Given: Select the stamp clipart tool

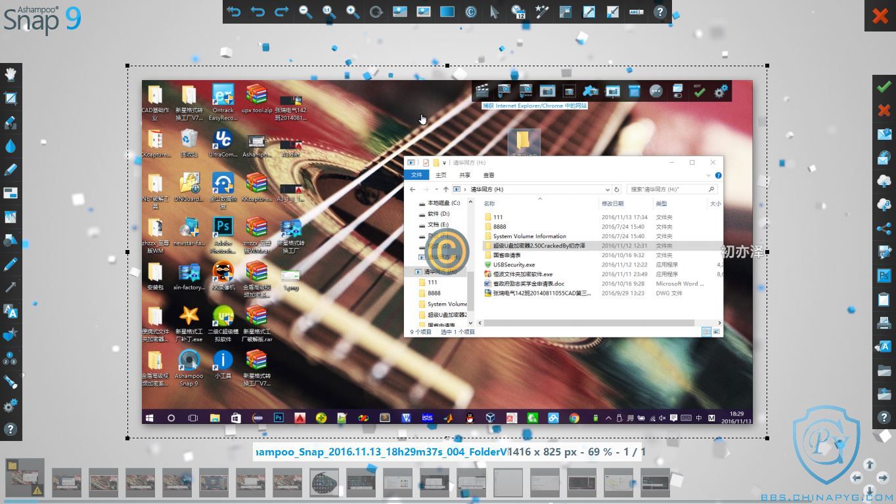Looking at the screenshot, I should [11, 335].
